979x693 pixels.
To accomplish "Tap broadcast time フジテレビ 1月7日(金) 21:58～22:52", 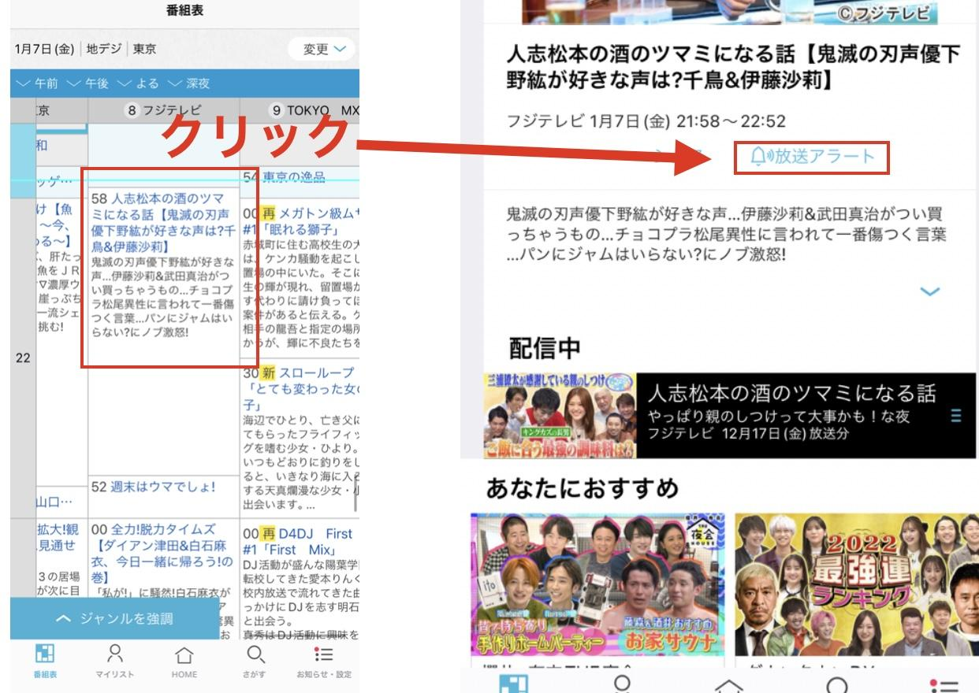I will pos(646,122).
